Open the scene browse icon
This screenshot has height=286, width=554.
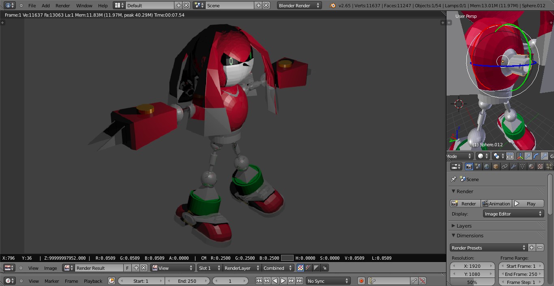click(x=199, y=5)
